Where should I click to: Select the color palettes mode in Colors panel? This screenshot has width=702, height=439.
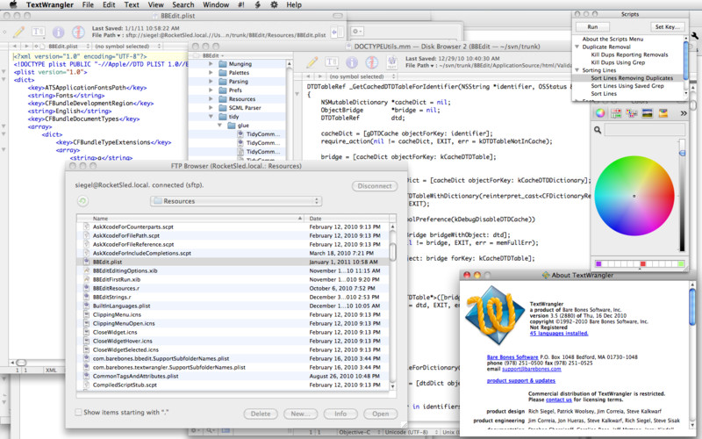pos(632,113)
